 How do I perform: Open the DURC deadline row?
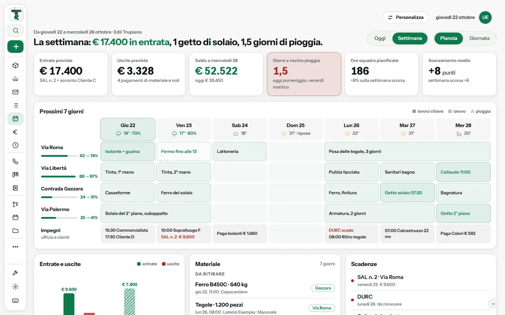pyautogui.click(x=421, y=300)
